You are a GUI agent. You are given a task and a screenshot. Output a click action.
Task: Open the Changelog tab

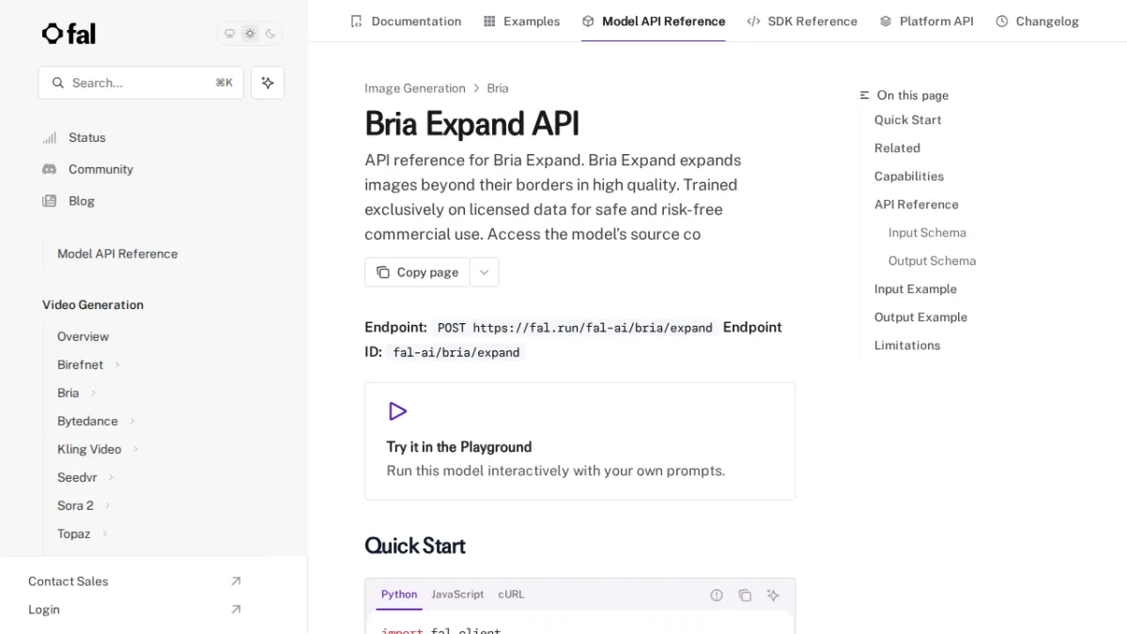point(1038,21)
